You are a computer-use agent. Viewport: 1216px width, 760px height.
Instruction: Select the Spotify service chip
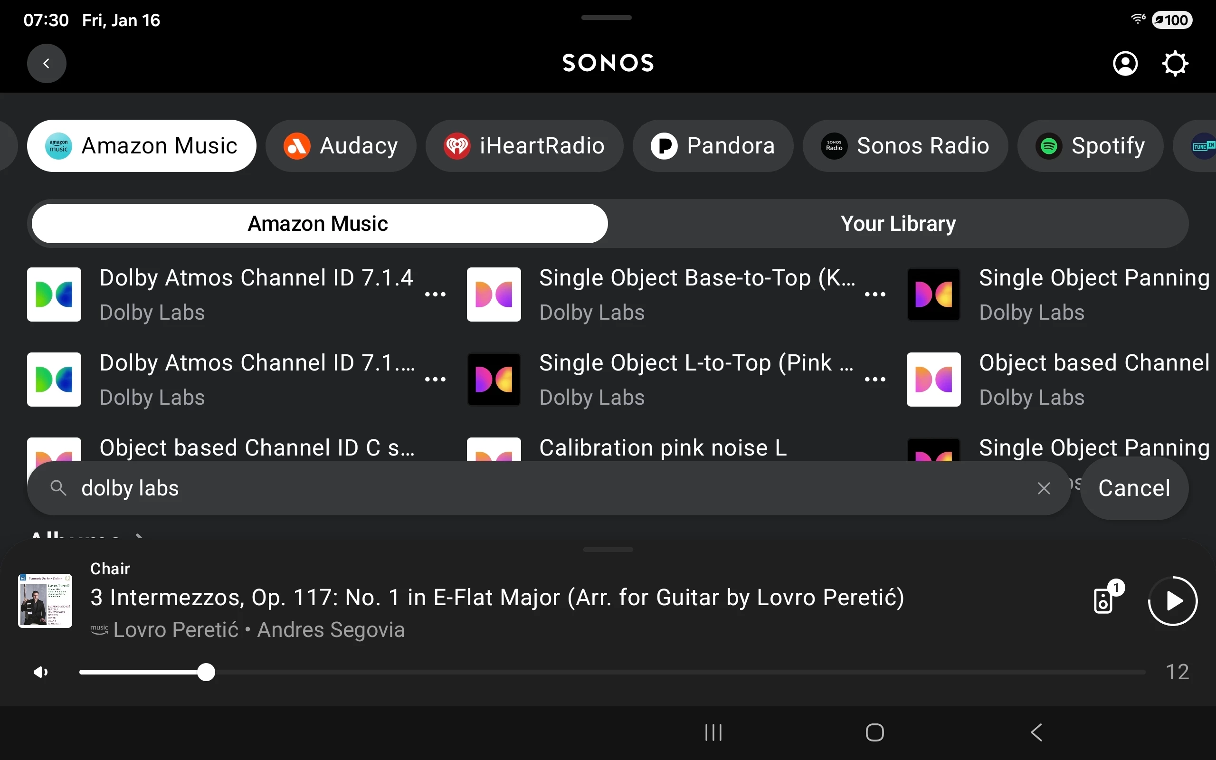(1090, 146)
